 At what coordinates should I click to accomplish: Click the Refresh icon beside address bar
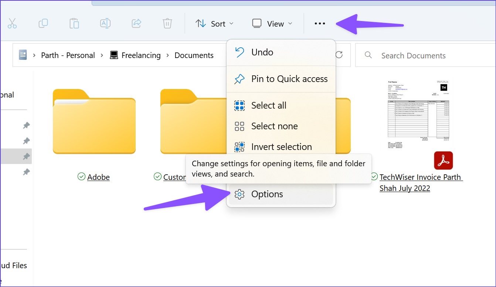(x=339, y=55)
